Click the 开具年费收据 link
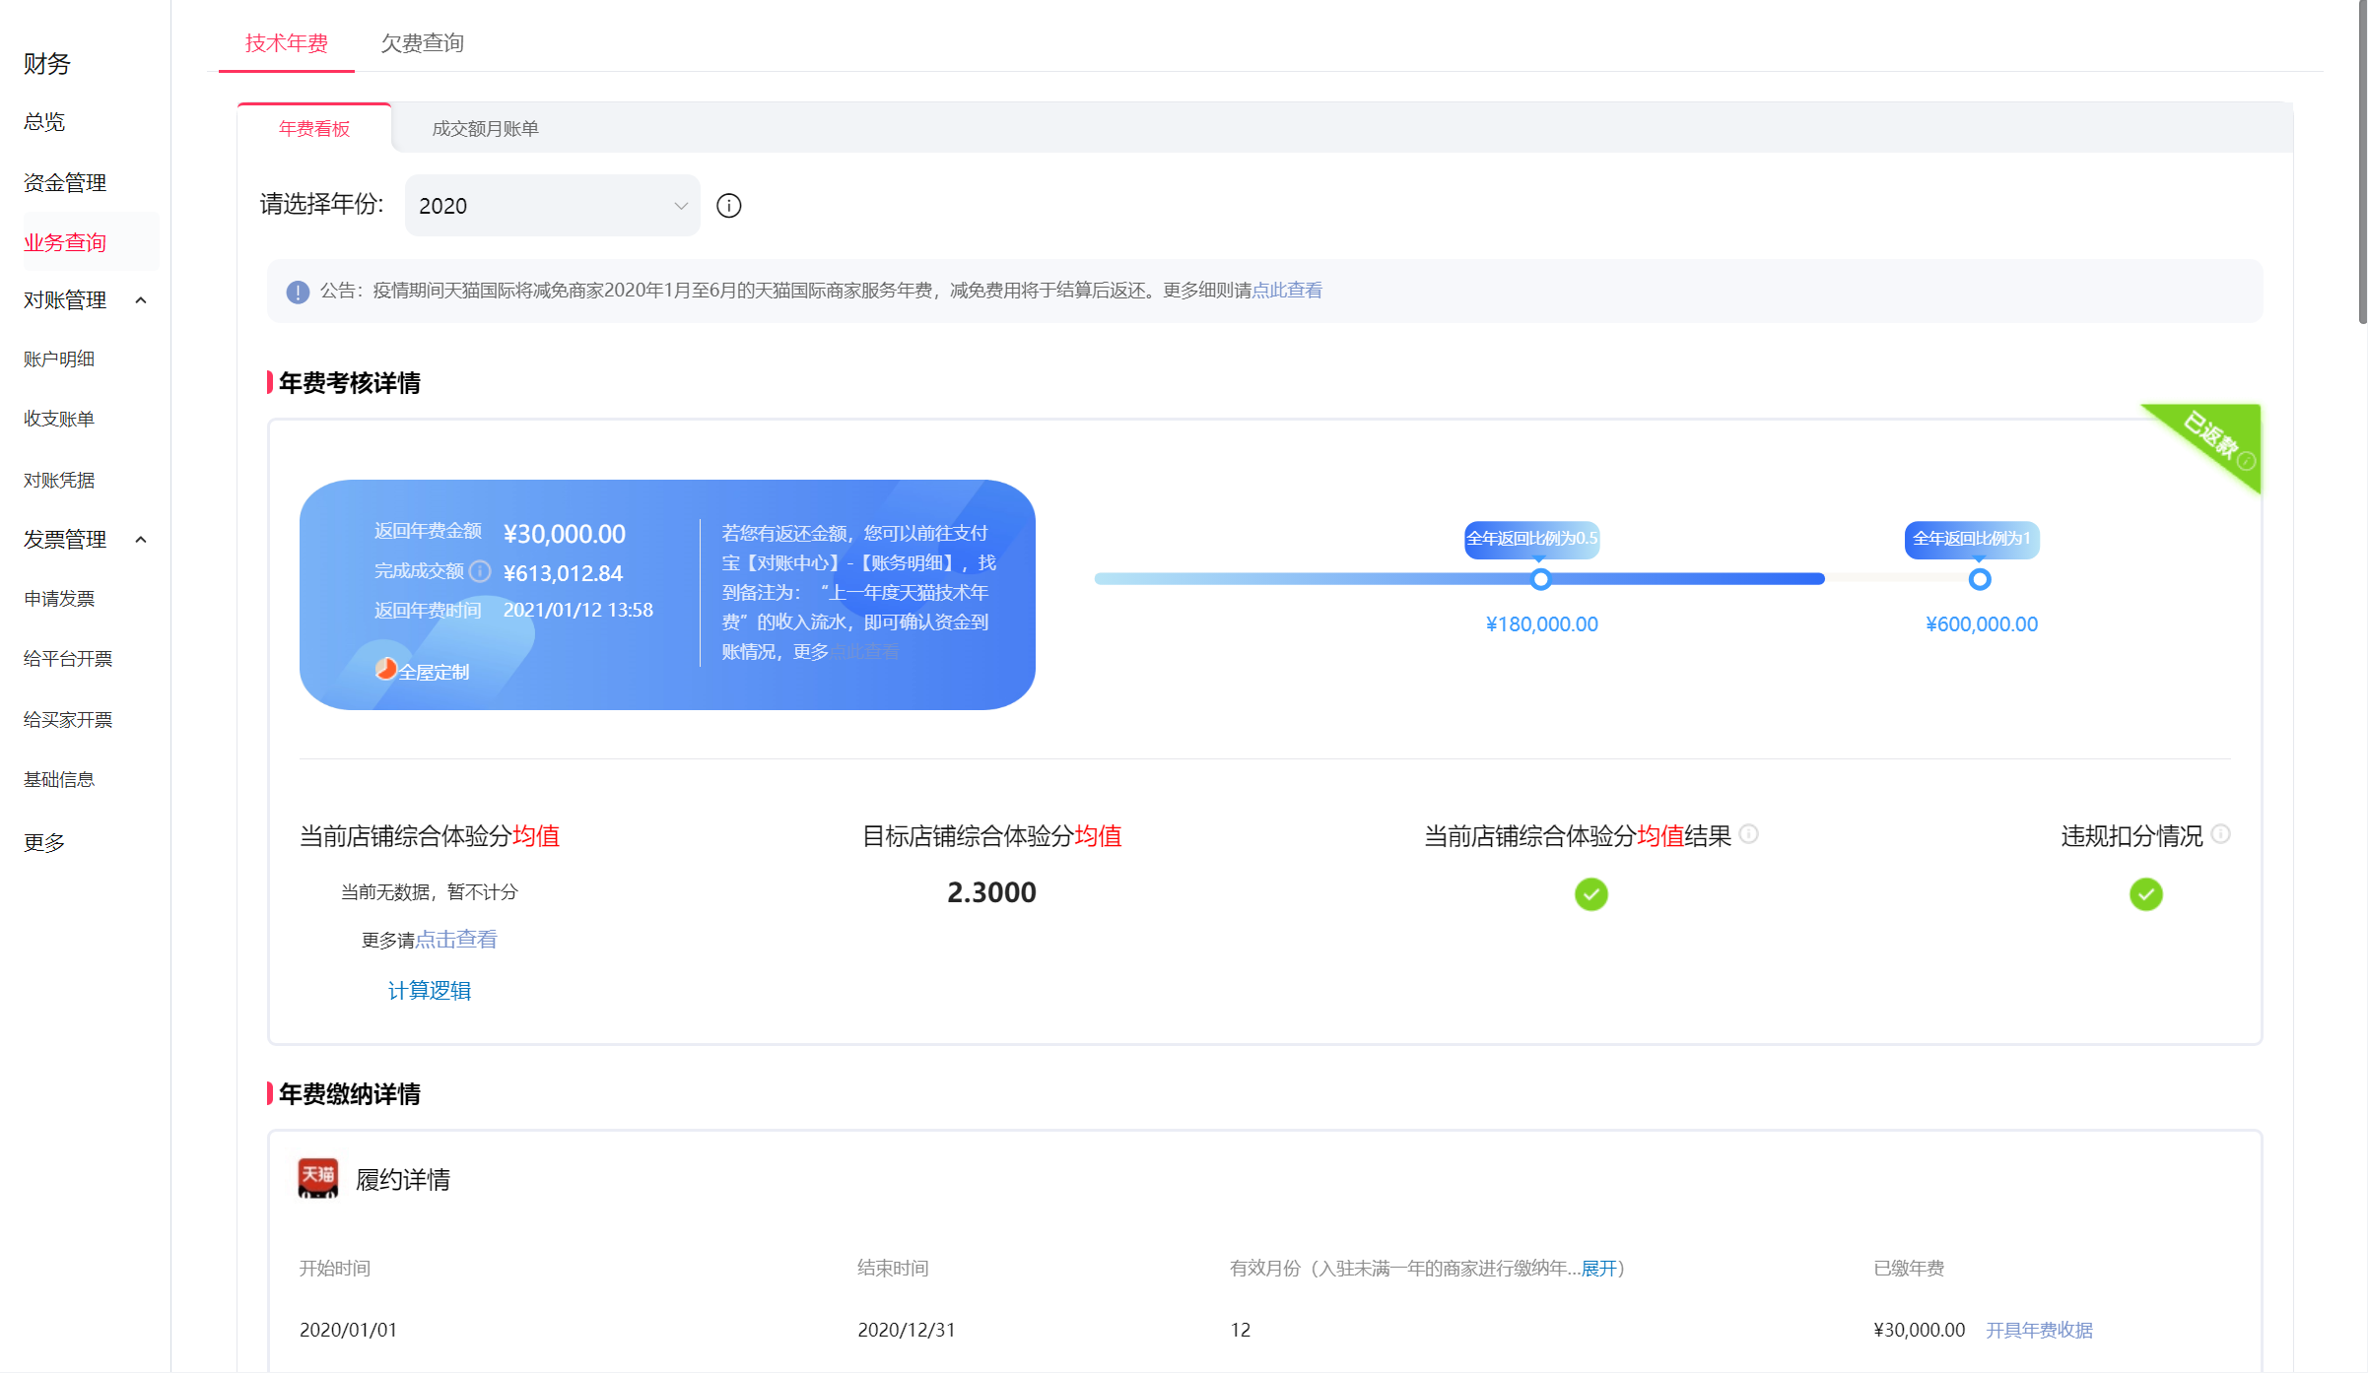The image size is (2368, 1373). point(2038,1330)
